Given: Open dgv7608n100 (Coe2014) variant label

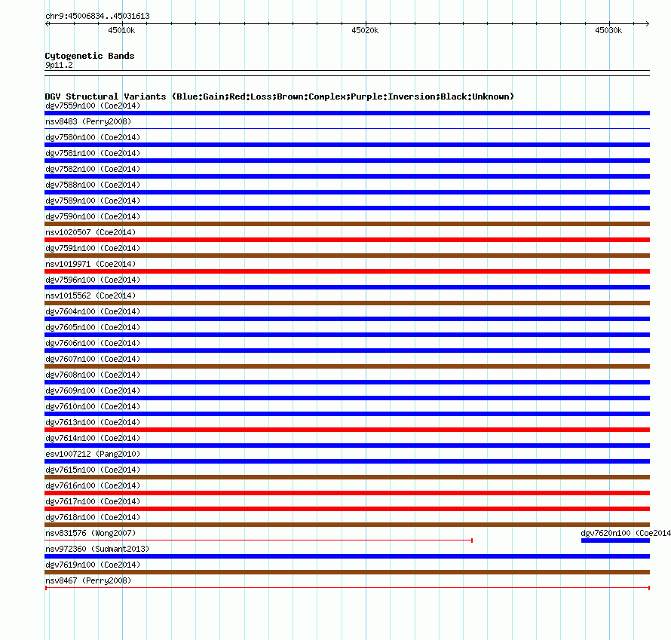Looking at the screenshot, I should [x=93, y=375].
